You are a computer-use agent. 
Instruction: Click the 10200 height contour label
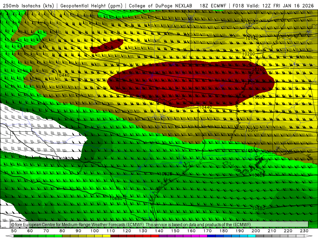248,54
